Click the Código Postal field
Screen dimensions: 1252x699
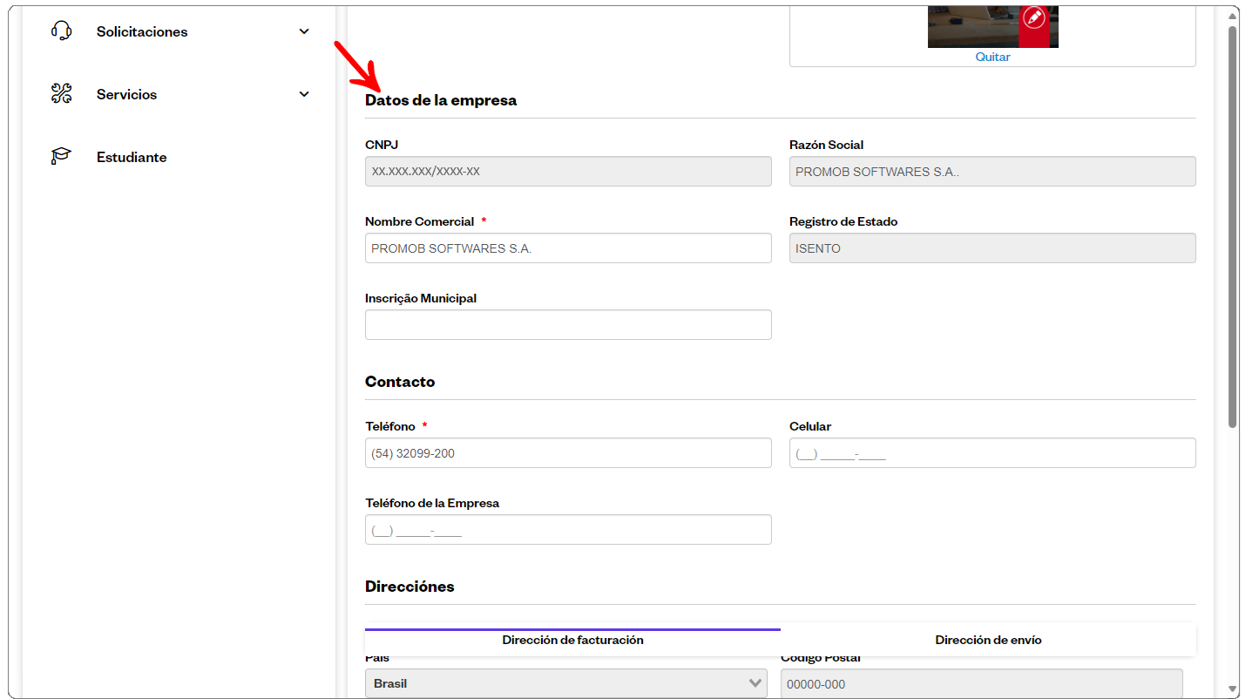pos(982,683)
